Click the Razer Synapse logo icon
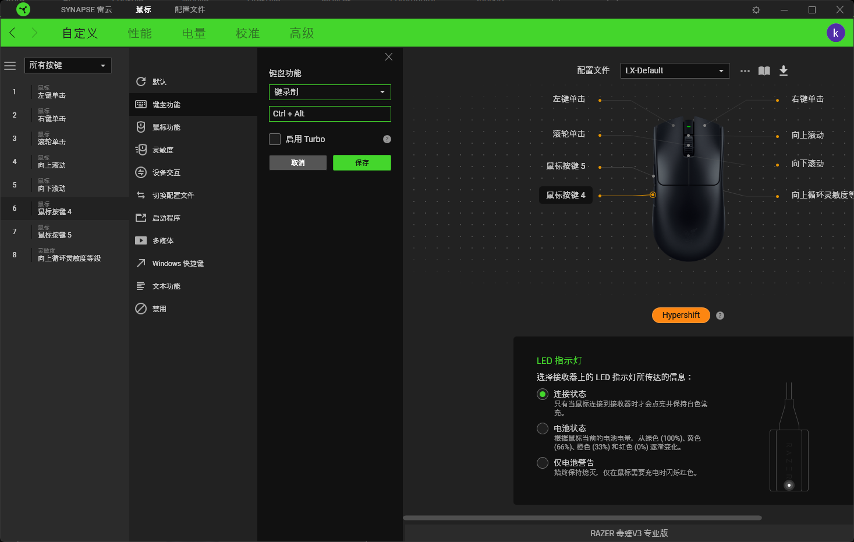The image size is (854, 542). 23,9
